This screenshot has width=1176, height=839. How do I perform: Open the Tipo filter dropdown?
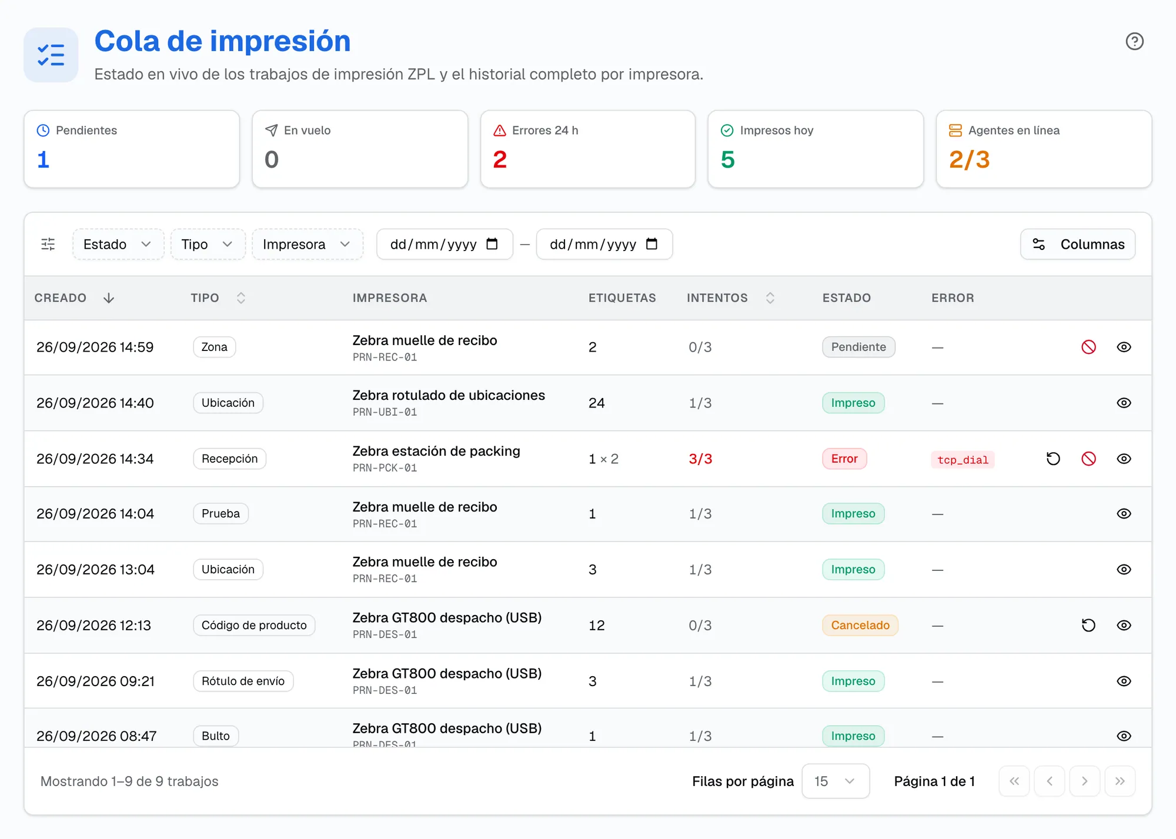[208, 244]
